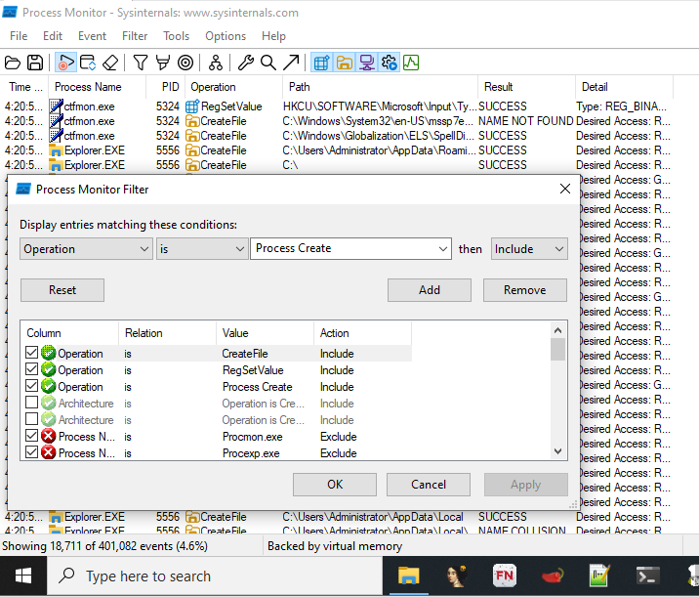Click filter list scrollbar up arrow
This screenshot has width=699, height=597.
(x=557, y=330)
